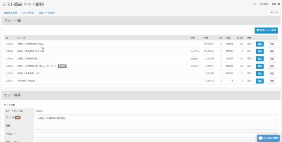Image resolution: width=282 pixels, height=142 pixels.
Task: Click the 単価 column header
Action: pyautogui.click(x=206, y=38)
